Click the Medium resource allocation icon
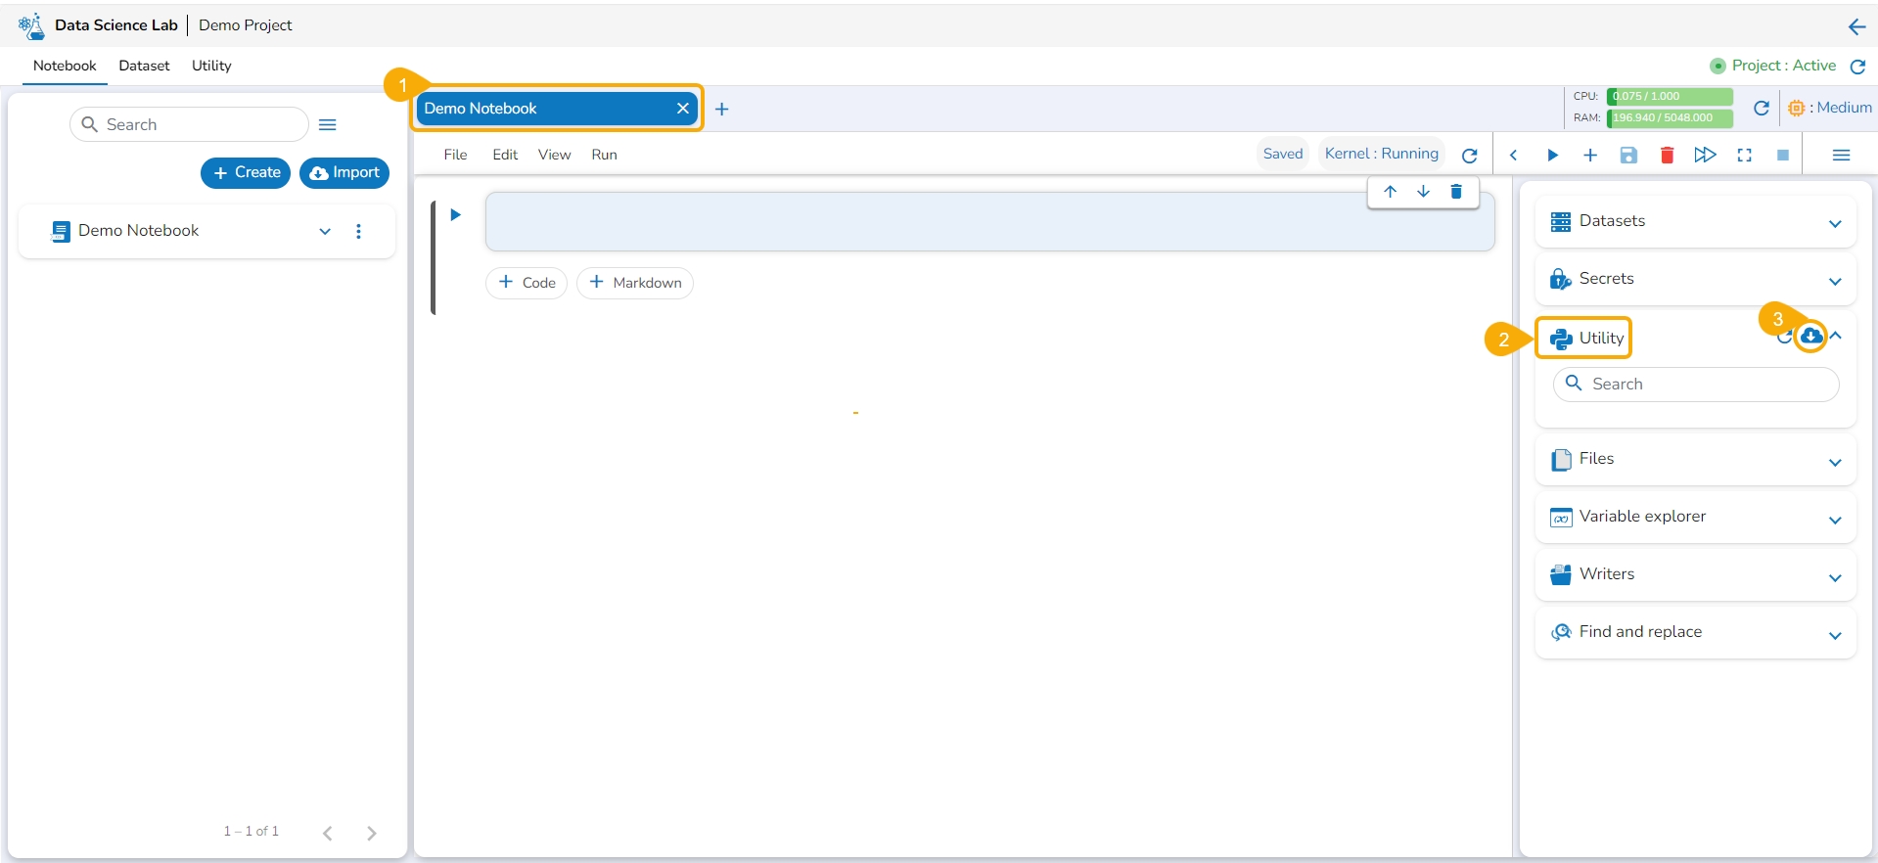Image resolution: width=1878 pixels, height=863 pixels. pos(1796,108)
